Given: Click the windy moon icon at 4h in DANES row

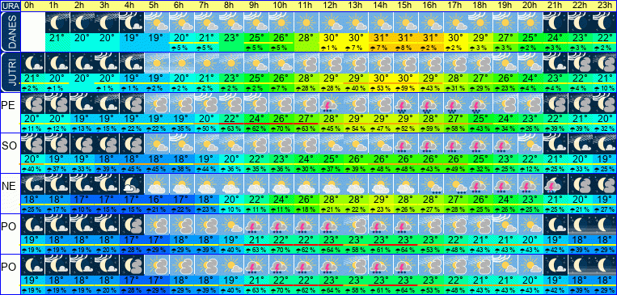Looking at the screenshot, I should coord(133,23).
